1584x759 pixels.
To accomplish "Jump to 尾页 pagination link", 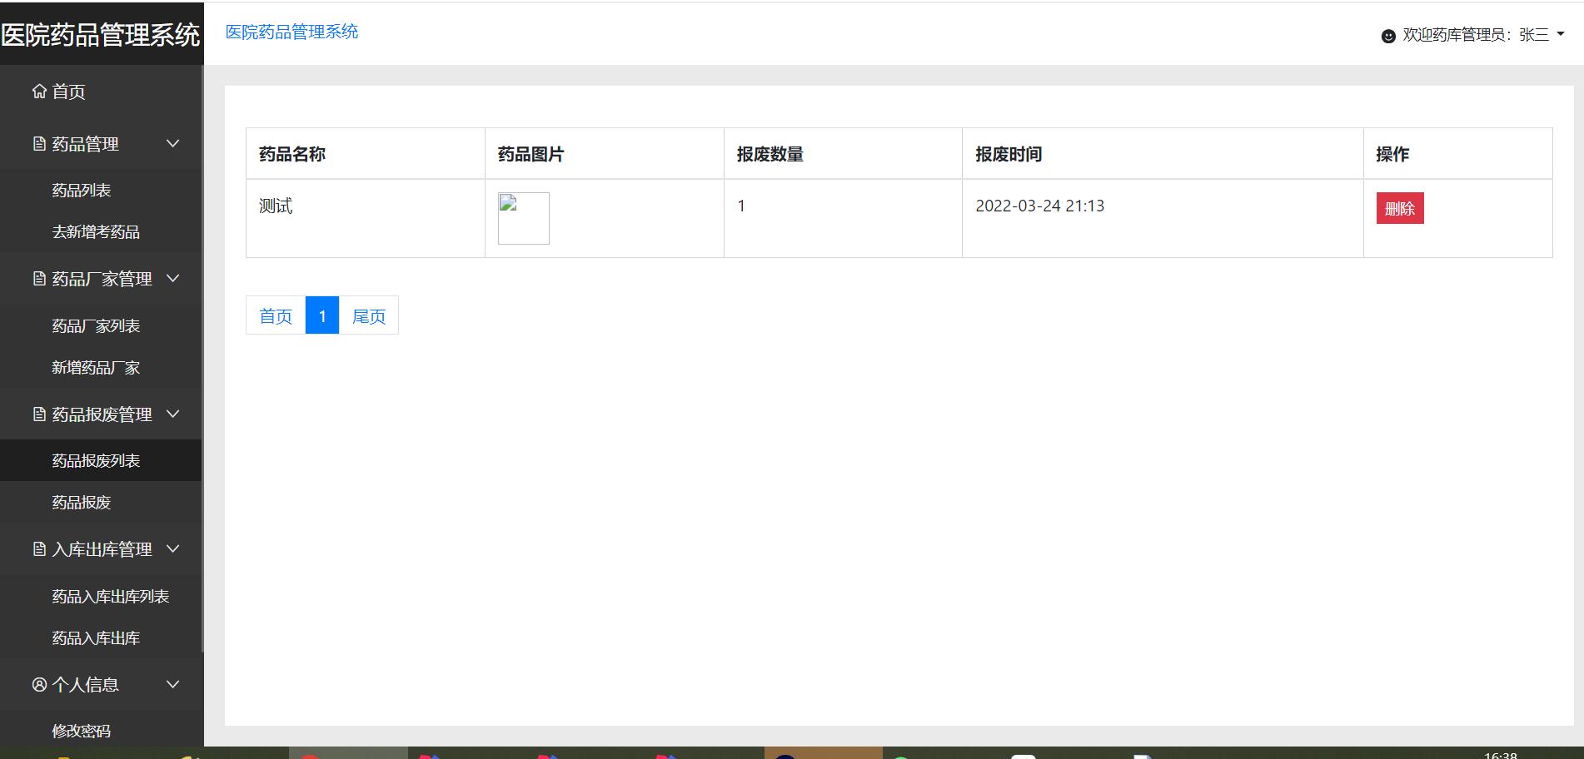I will pyautogui.click(x=369, y=315).
